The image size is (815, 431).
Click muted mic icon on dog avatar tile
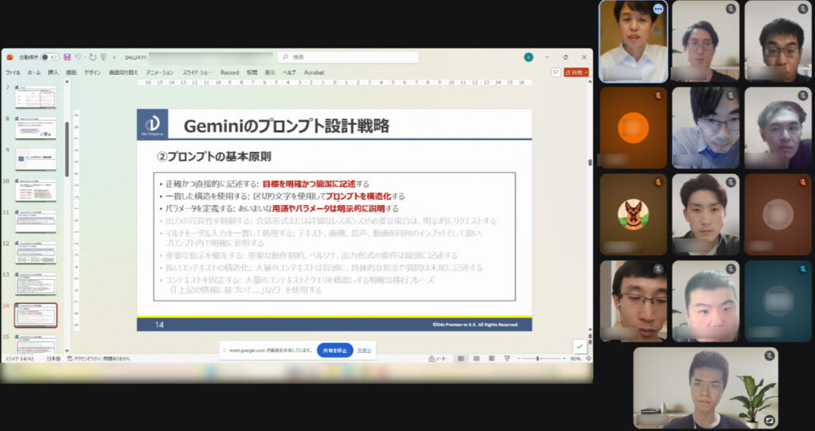(658, 182)
